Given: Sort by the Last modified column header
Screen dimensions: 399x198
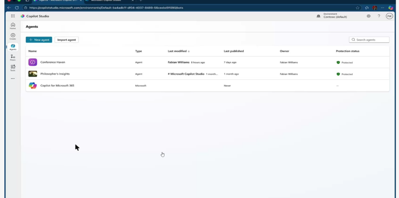Looking at the screenshot, I should point(179,51).
